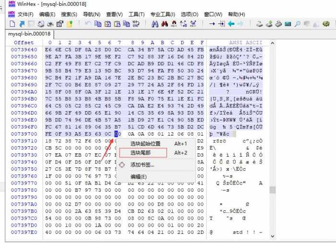
Task: Click byte 54 on row 007397C0
Action: click(48, 218)
